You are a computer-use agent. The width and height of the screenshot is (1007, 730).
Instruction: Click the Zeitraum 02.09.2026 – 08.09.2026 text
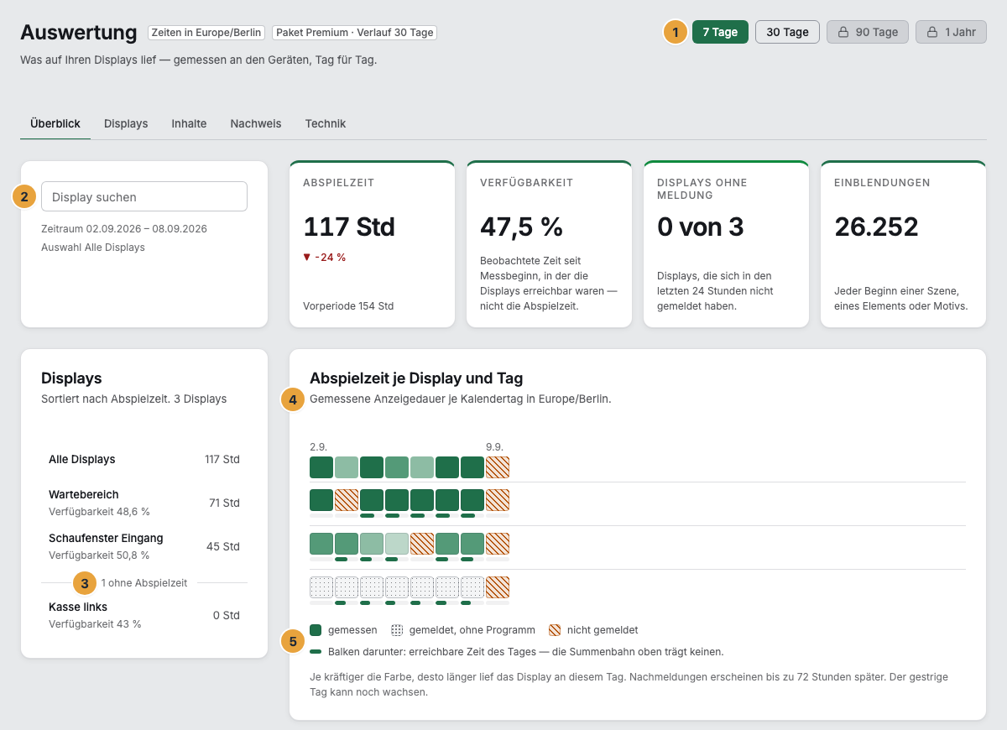[124, 229]
